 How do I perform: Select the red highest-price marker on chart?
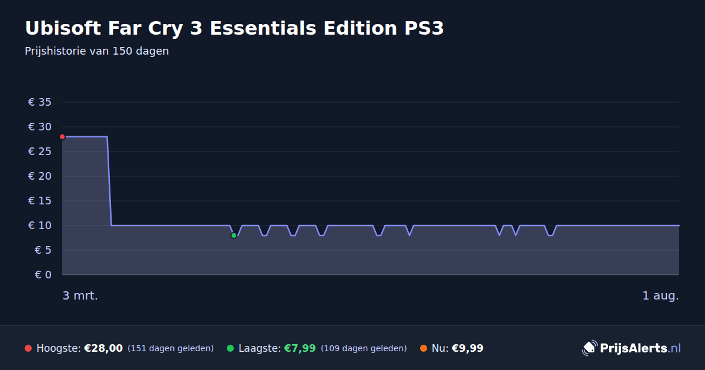62,137
